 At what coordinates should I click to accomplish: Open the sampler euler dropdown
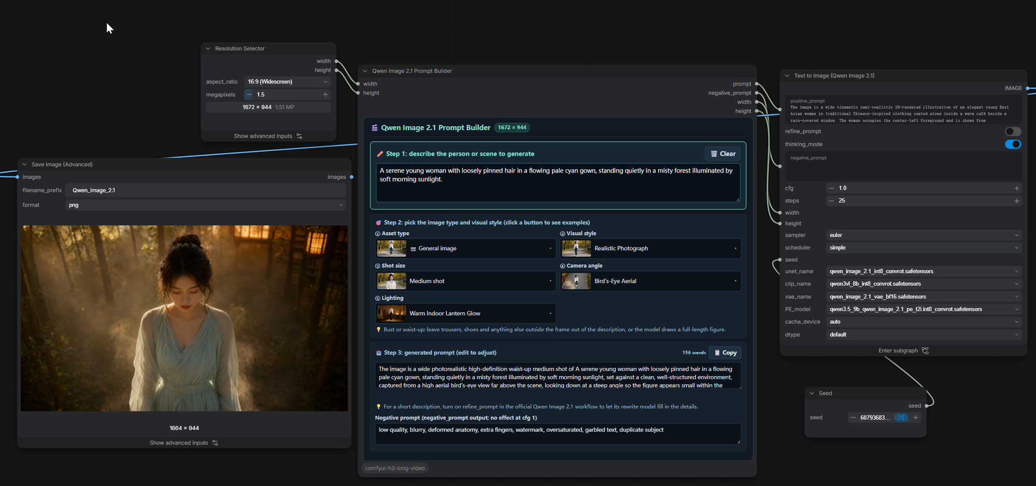point(924,235)
